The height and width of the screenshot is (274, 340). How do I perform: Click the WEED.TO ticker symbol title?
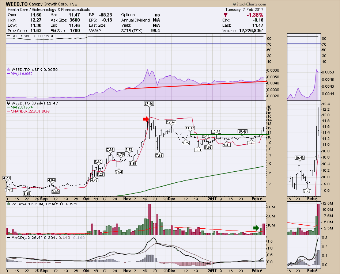17,4
